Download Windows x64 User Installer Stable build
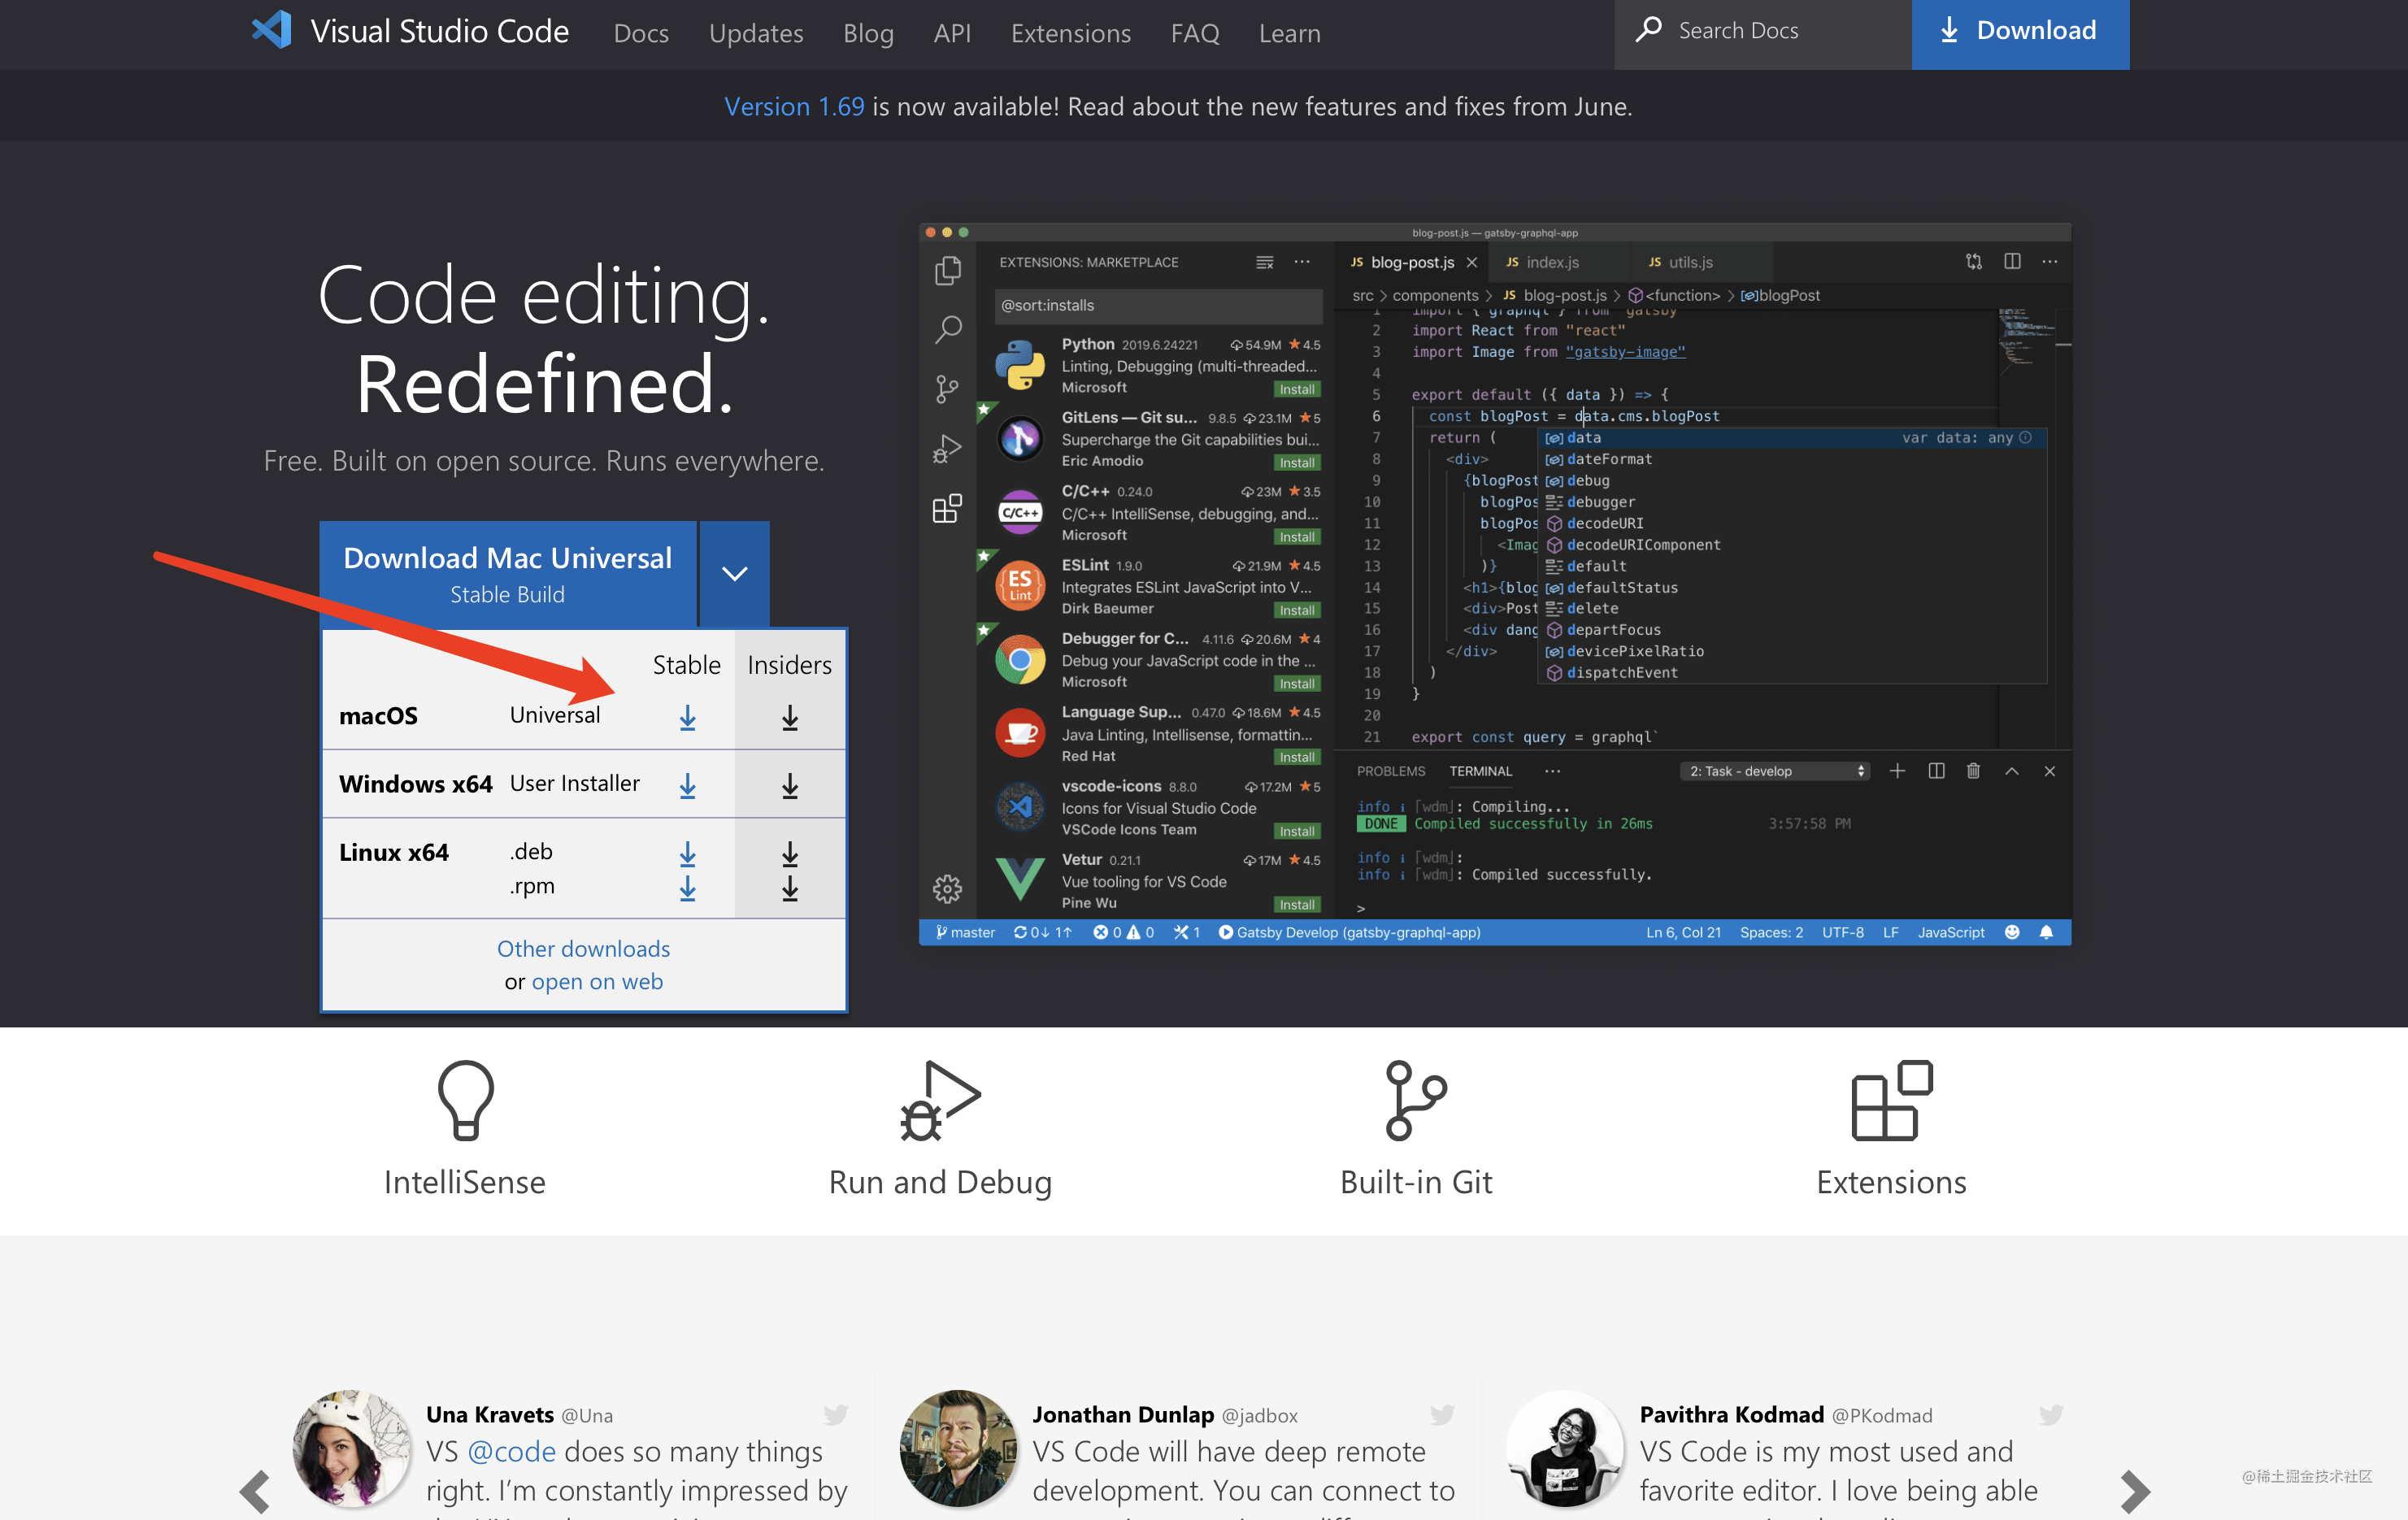This screenshot has height=1520, width=2408. point(687,786)
